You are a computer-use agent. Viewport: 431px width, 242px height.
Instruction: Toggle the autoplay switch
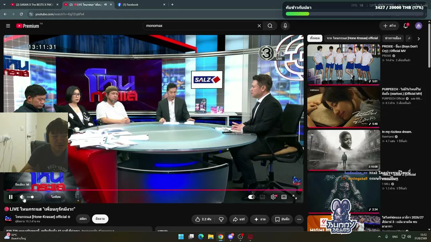252,197
